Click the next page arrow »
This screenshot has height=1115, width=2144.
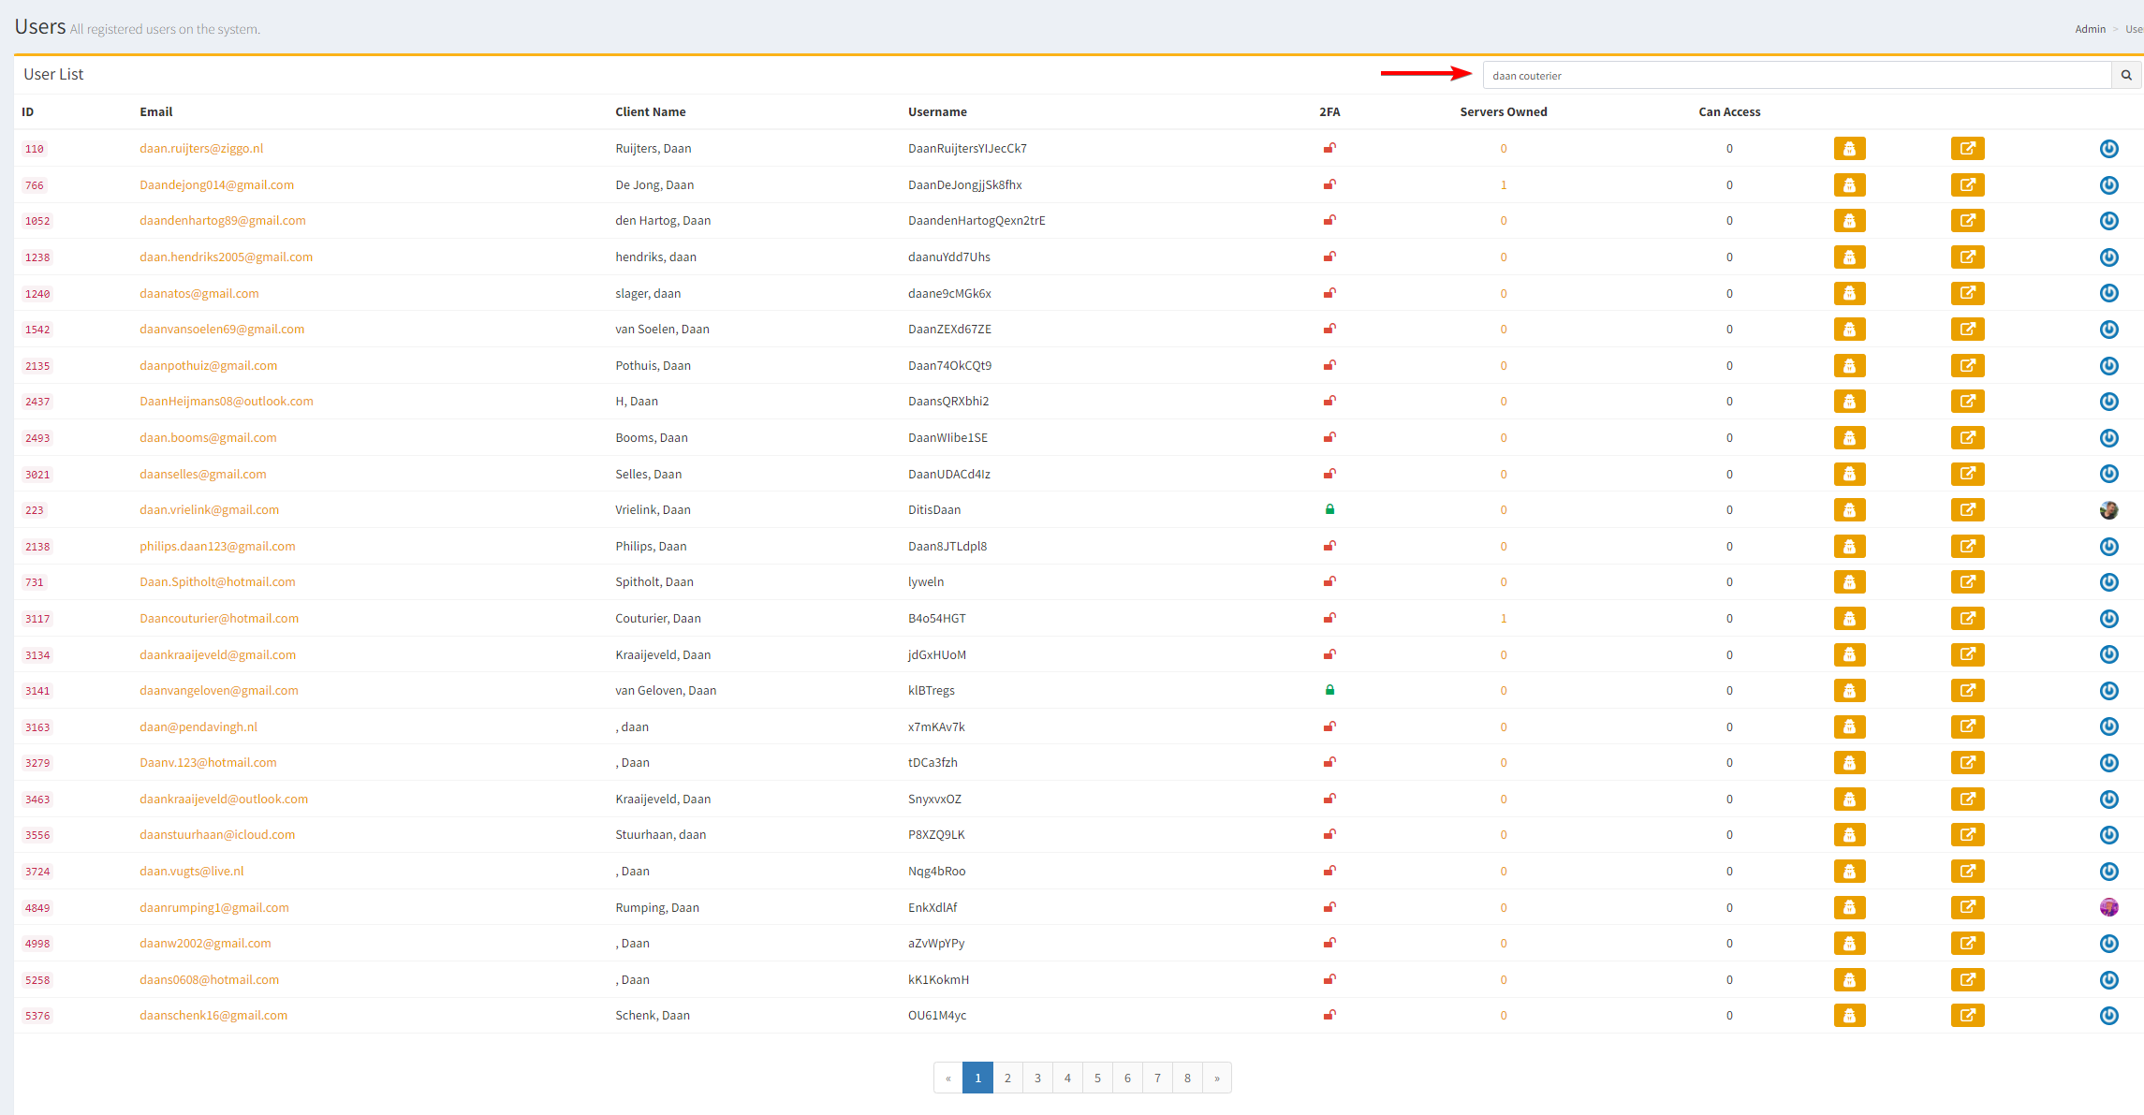[1216, 1078]
